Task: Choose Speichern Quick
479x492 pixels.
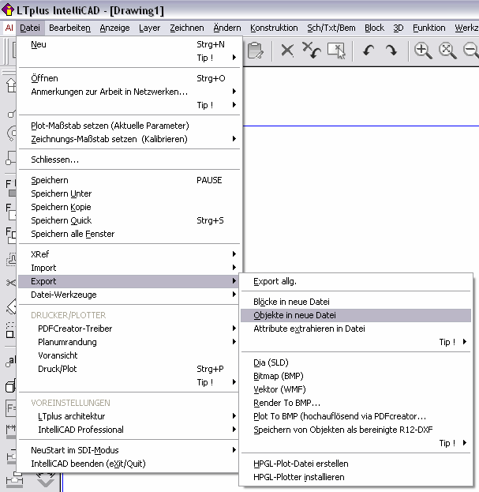Action: (x=129, y=221)
